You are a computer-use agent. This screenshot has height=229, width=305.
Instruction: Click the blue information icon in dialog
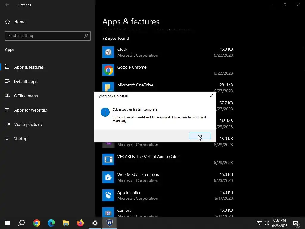(105, 112)
